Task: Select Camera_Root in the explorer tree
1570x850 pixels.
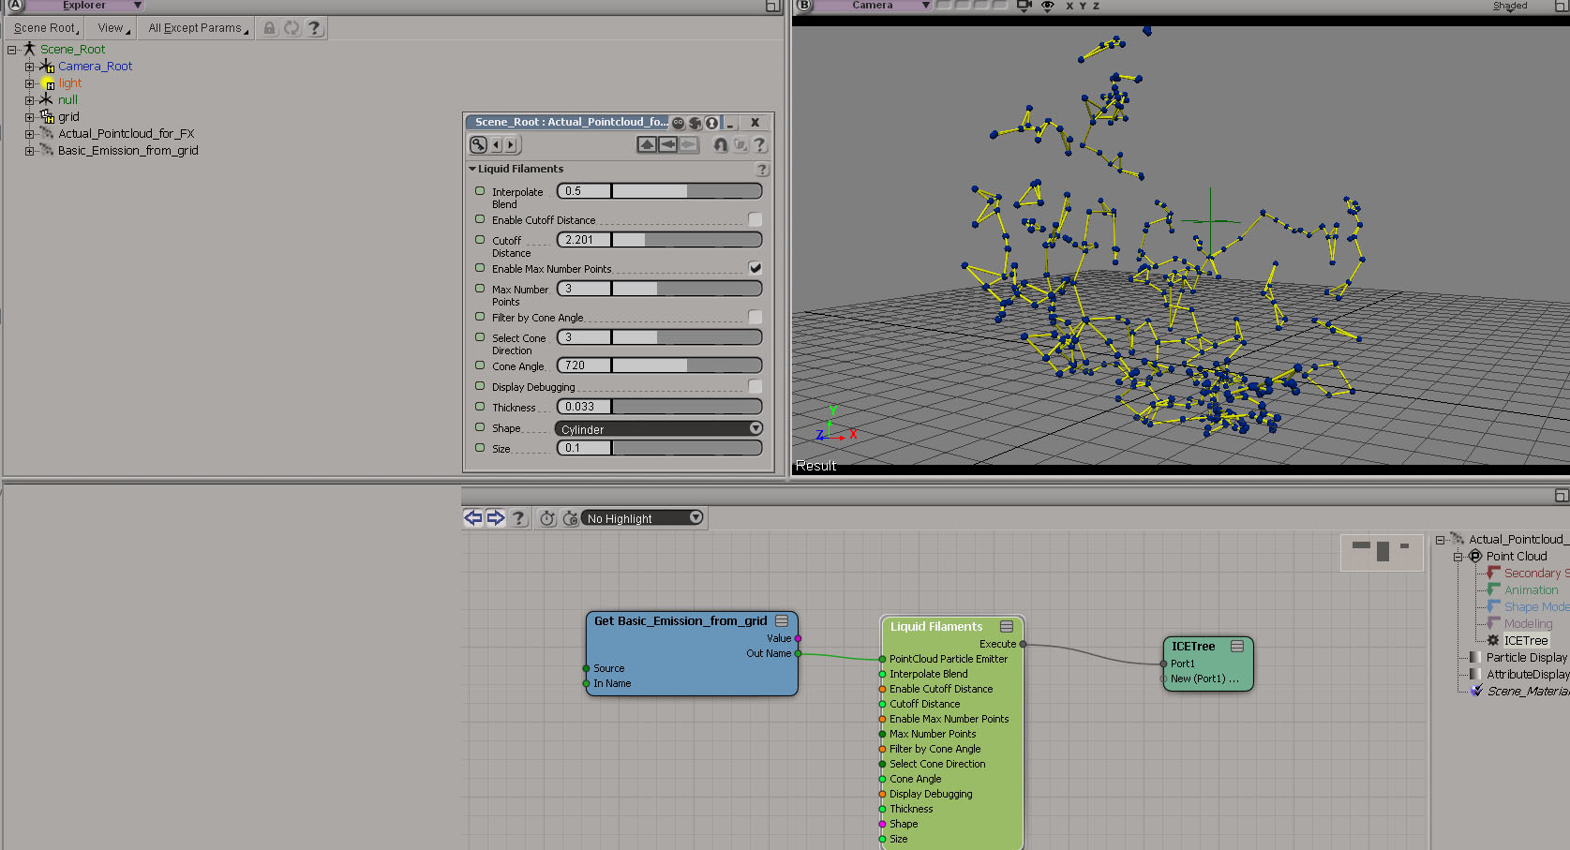Action: (x=95, y=67)
